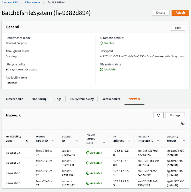Click IP address 172.31.5.151

coord(121,173)
